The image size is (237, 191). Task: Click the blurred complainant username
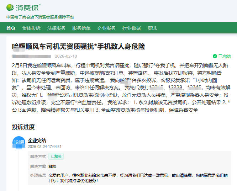[31, 56]
